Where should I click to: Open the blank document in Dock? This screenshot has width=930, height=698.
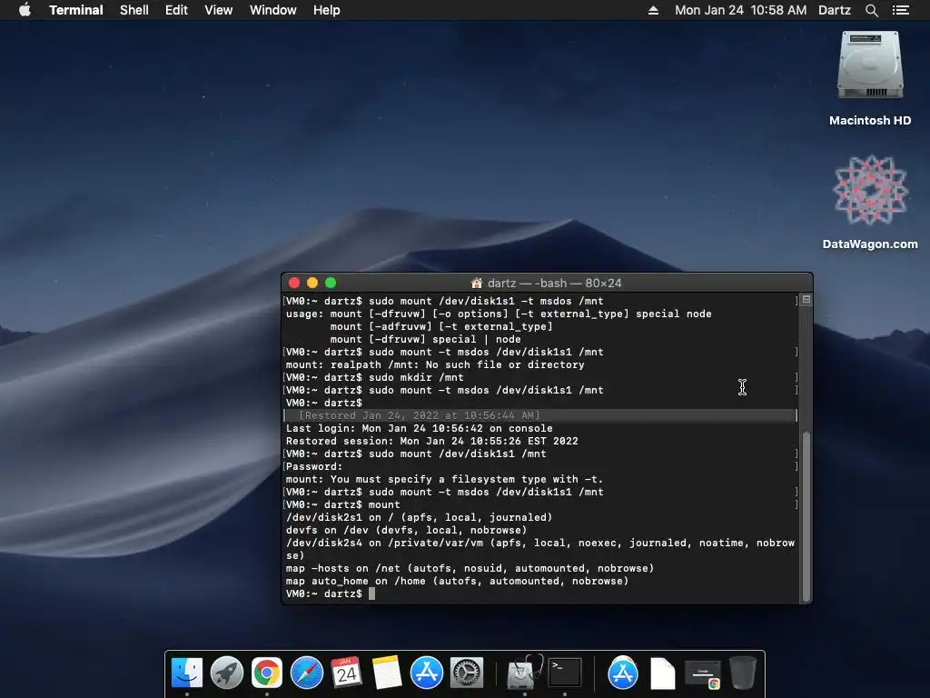click(x=662, y=673)
